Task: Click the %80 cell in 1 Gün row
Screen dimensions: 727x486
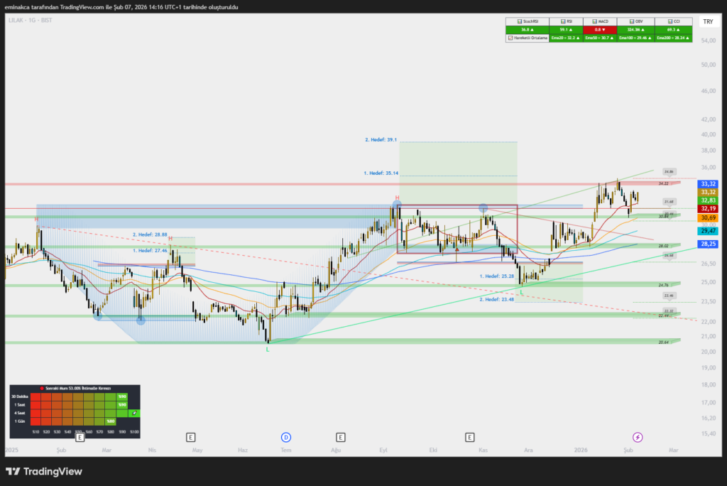Action: pos(110,421)
